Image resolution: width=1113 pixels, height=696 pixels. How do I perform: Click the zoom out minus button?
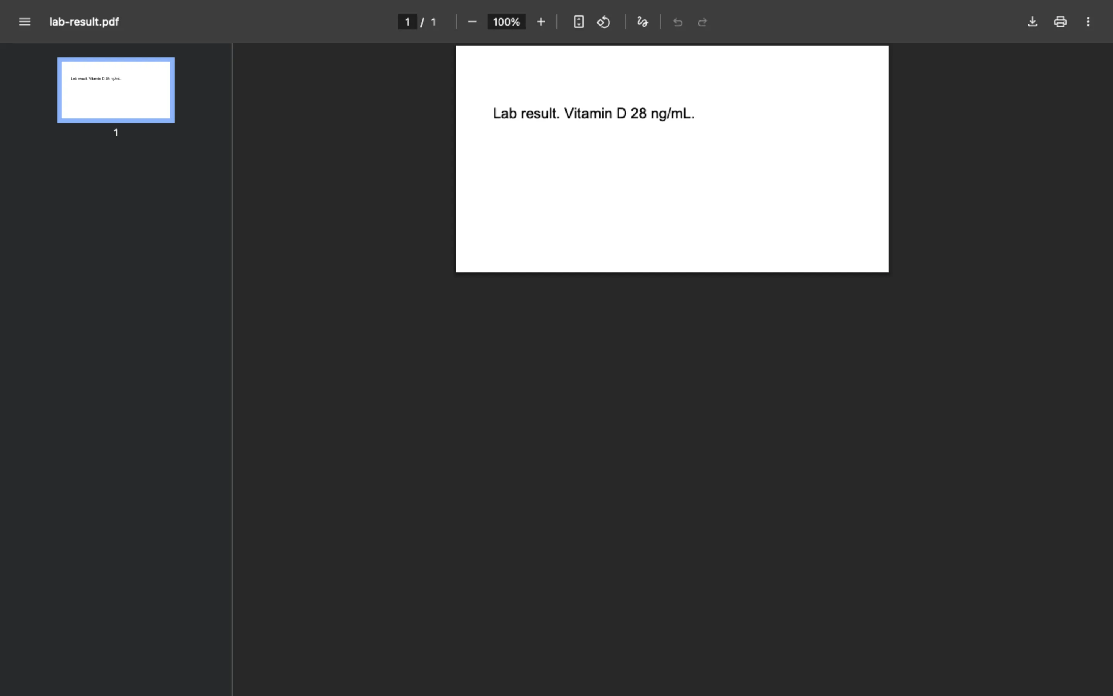pyautogui.click(x=472, y=22)
